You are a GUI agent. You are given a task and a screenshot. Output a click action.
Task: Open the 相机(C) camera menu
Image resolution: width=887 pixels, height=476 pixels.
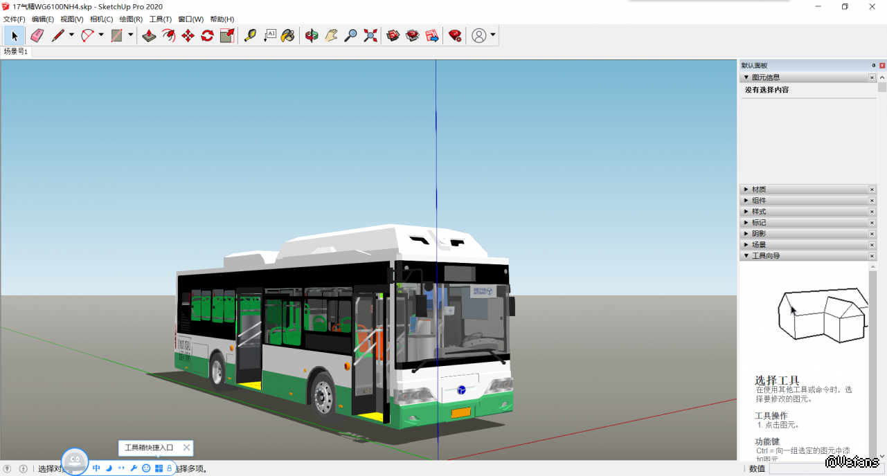point(101,19)
